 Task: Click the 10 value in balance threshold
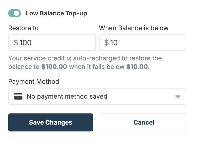(114, 43)
